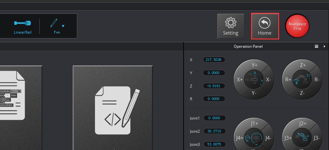Jog joint one with J1+ button
The height and width of the screenshot is (150, 329).
254,123
